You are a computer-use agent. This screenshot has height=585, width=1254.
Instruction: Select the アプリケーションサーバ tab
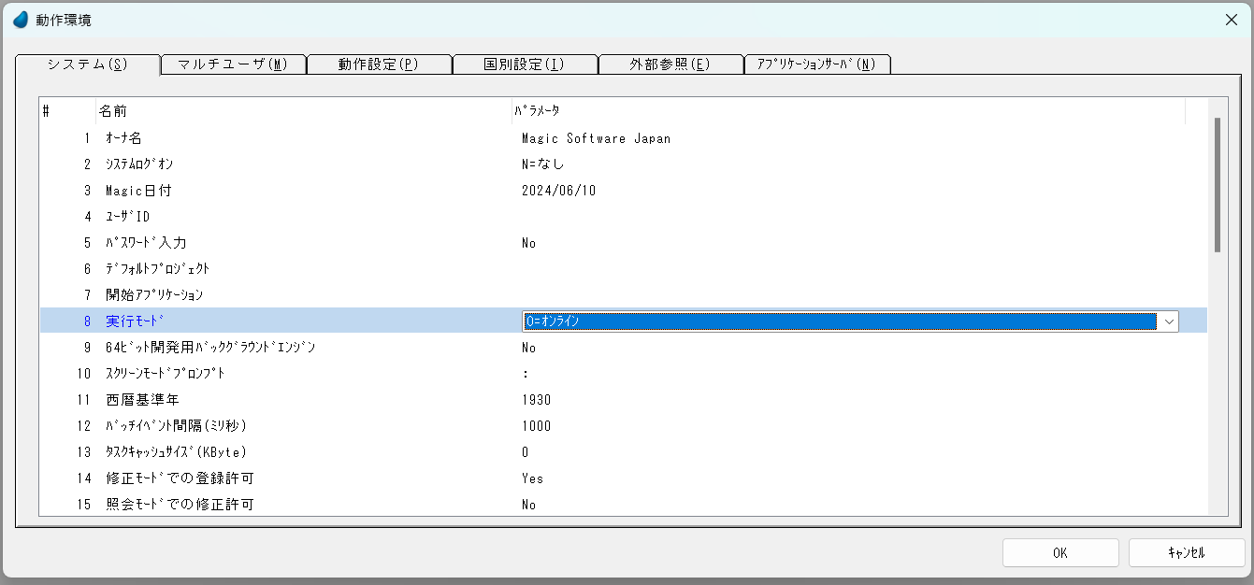tap(816, 64)
